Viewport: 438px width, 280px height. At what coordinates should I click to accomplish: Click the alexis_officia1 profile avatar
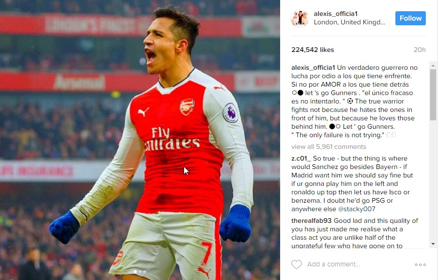(x=300, y=18)
